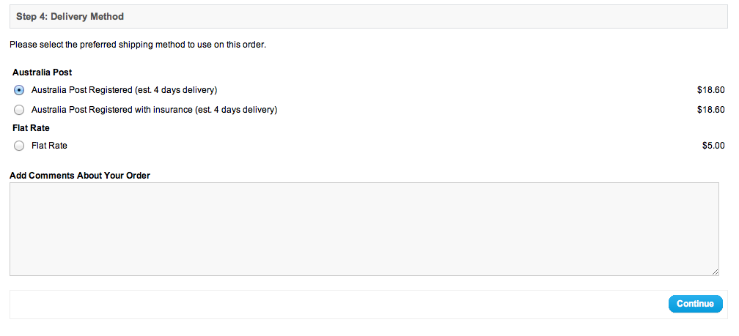Click the comments box resize handle
Screen dimensions: 739x336
(x=715, y=272)
